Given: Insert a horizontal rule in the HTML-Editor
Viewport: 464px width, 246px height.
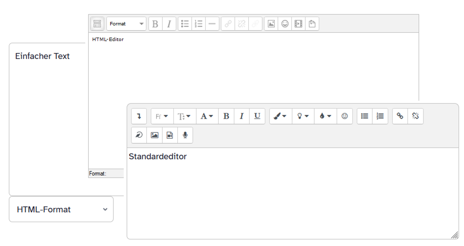Looking at the screenshot, I should pos(212,24).
